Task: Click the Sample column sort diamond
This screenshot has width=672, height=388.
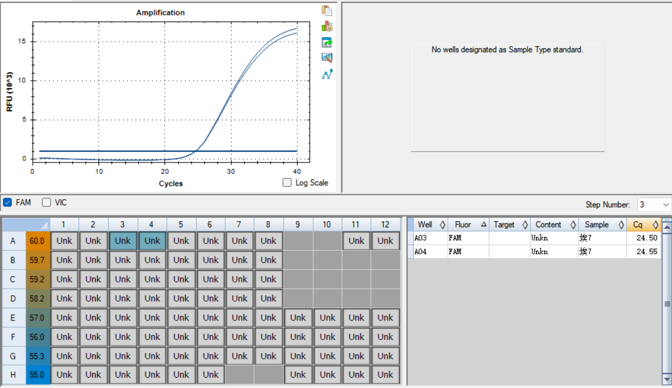Action: (x=621, y=224)
